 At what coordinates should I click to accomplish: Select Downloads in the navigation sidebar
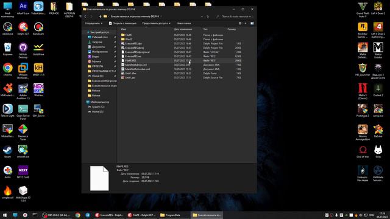97,42
